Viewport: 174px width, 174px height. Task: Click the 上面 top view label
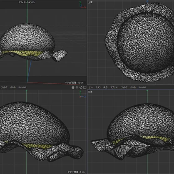pyautogui.click(x=90, y=2)
